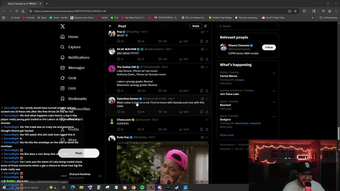Image resolution: width=340 pixels, height=191 pixels.
Task: Click the sidebar Post button
Action: 79,153
